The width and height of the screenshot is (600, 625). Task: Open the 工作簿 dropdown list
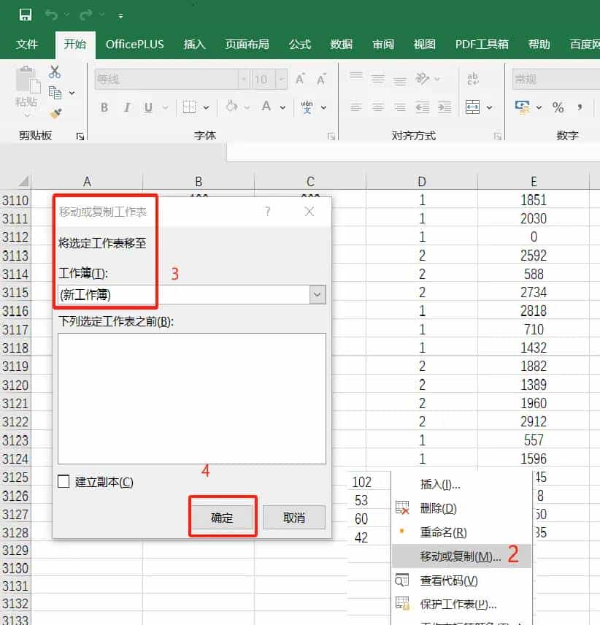click(x=318, y=294)
